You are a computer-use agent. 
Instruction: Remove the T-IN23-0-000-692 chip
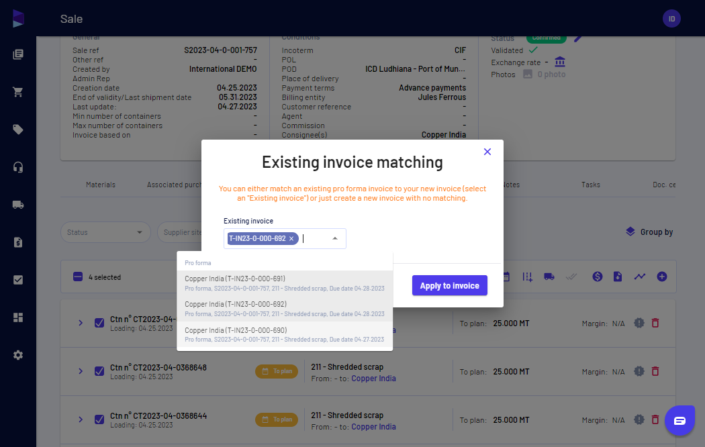coord(291,238)
